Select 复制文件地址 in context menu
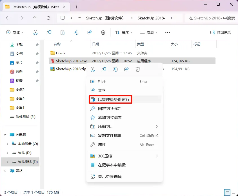Image resolution: width=238 pixels, height=196 pixels. point(124,136)
